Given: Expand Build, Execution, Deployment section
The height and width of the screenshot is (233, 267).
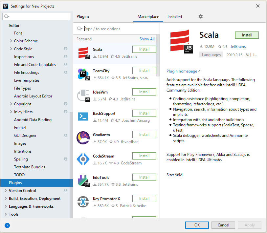Looking at the screenshot, I should pos(6,199).
